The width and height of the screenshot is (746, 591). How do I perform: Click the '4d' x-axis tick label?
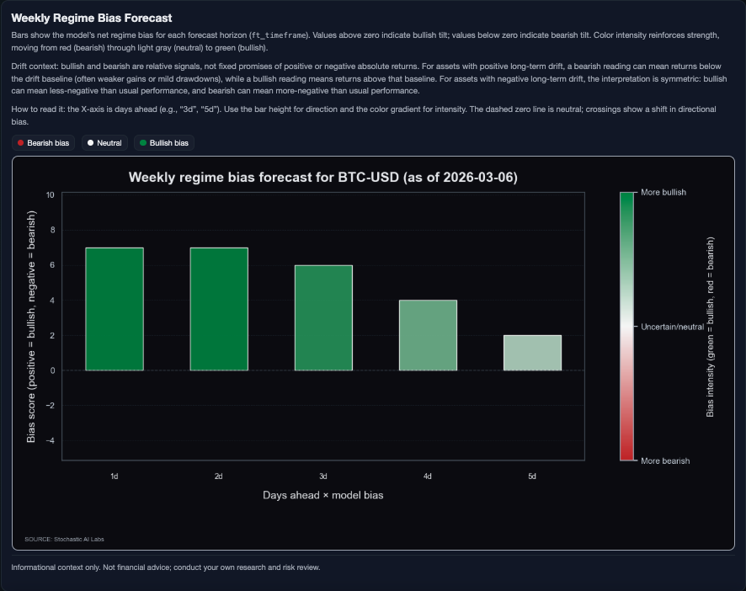[428, 477]
